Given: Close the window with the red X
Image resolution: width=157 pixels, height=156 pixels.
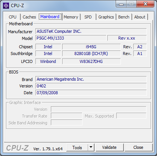Looking at the screenshot, I should coord(145,4).
